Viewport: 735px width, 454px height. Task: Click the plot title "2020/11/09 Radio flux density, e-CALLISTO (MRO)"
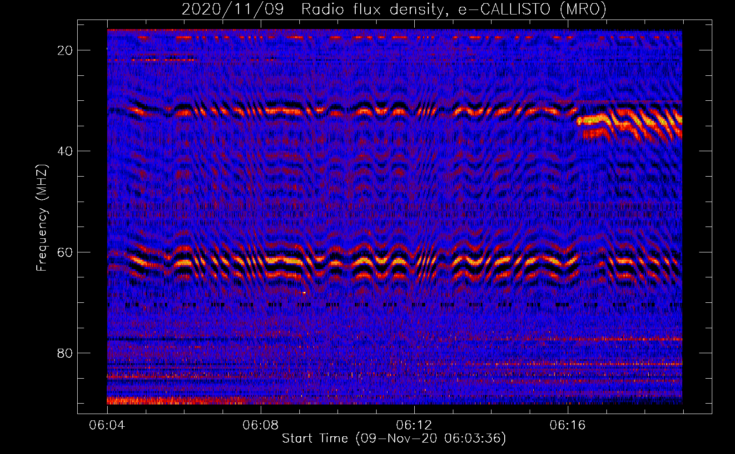(394, 9)
